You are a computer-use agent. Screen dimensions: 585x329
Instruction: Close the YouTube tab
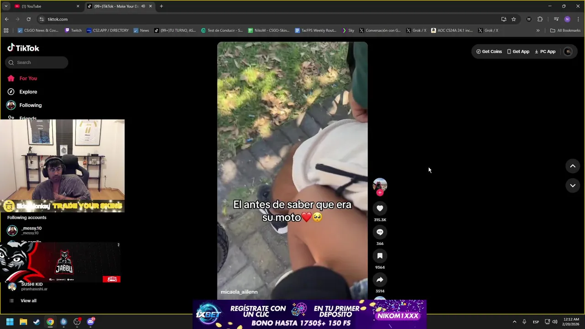[x=78, y=6]
